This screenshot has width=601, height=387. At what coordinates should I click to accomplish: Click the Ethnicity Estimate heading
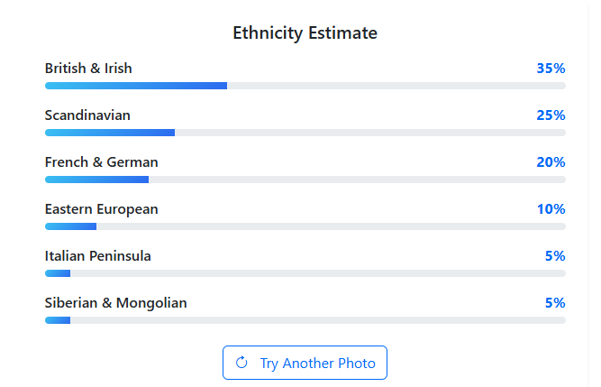(305, 33)
